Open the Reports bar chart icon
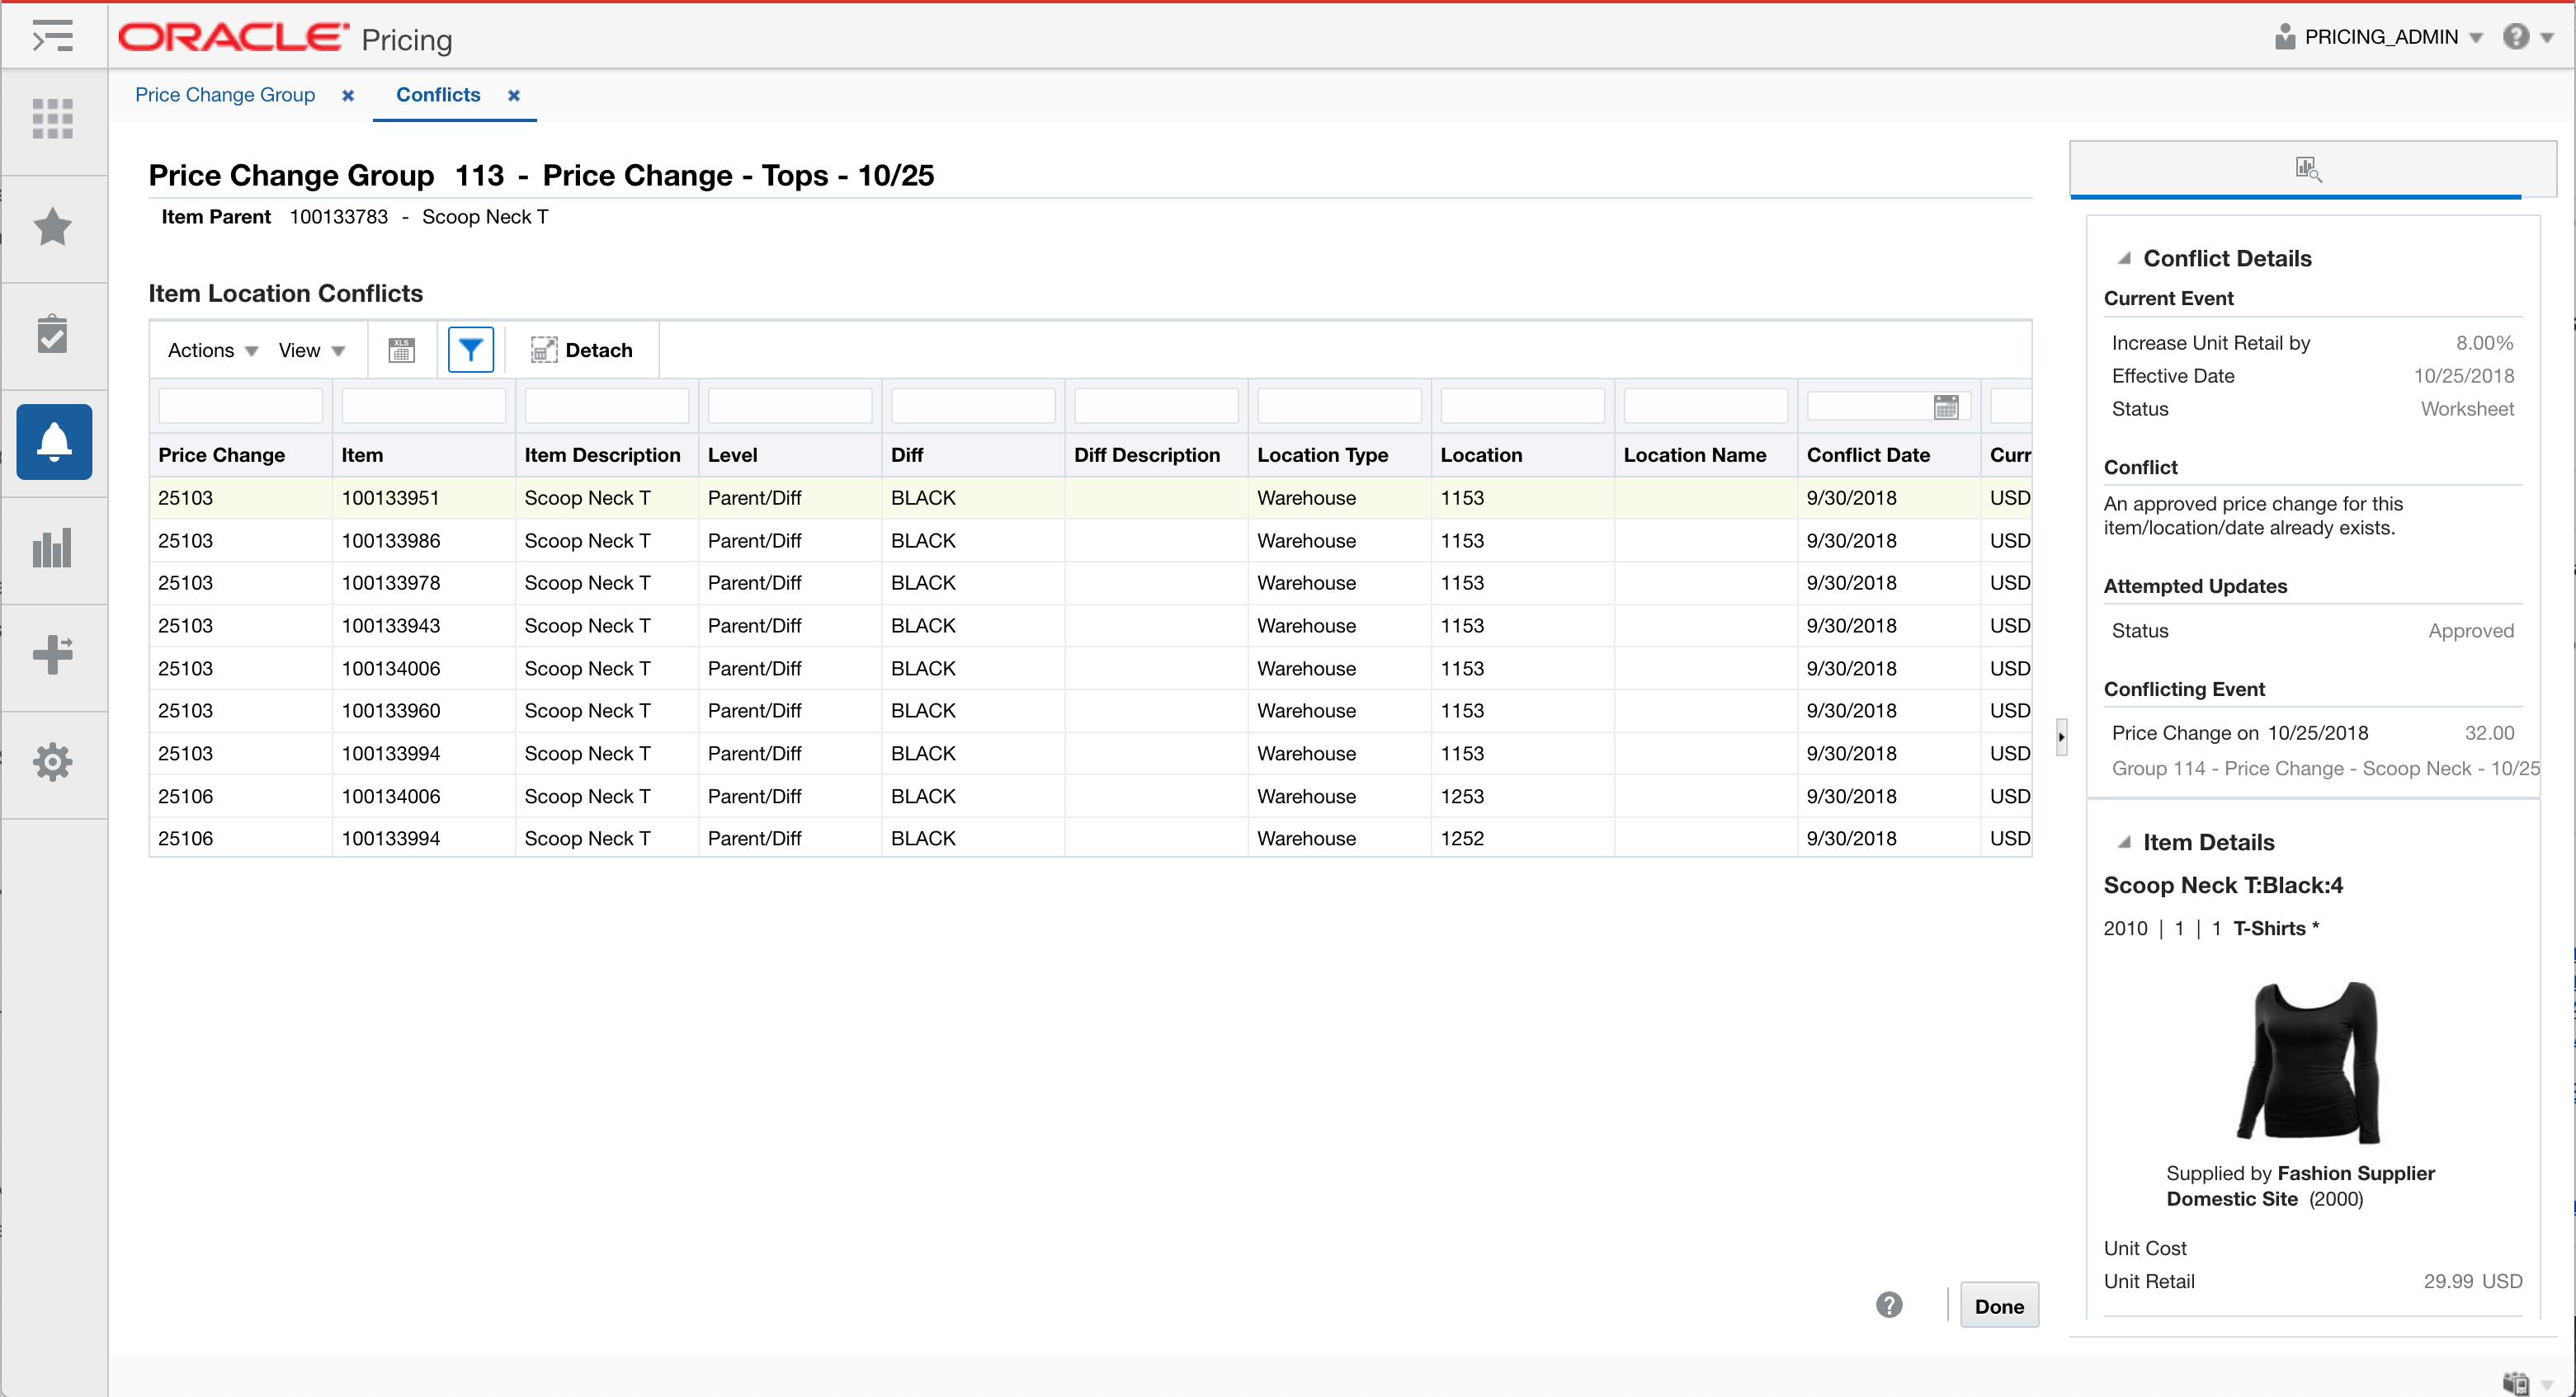The height and width of the screenshot is (1397, 2576). [52, 548]
